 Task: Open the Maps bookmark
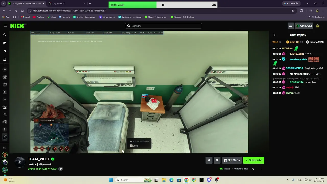(51, 17)
